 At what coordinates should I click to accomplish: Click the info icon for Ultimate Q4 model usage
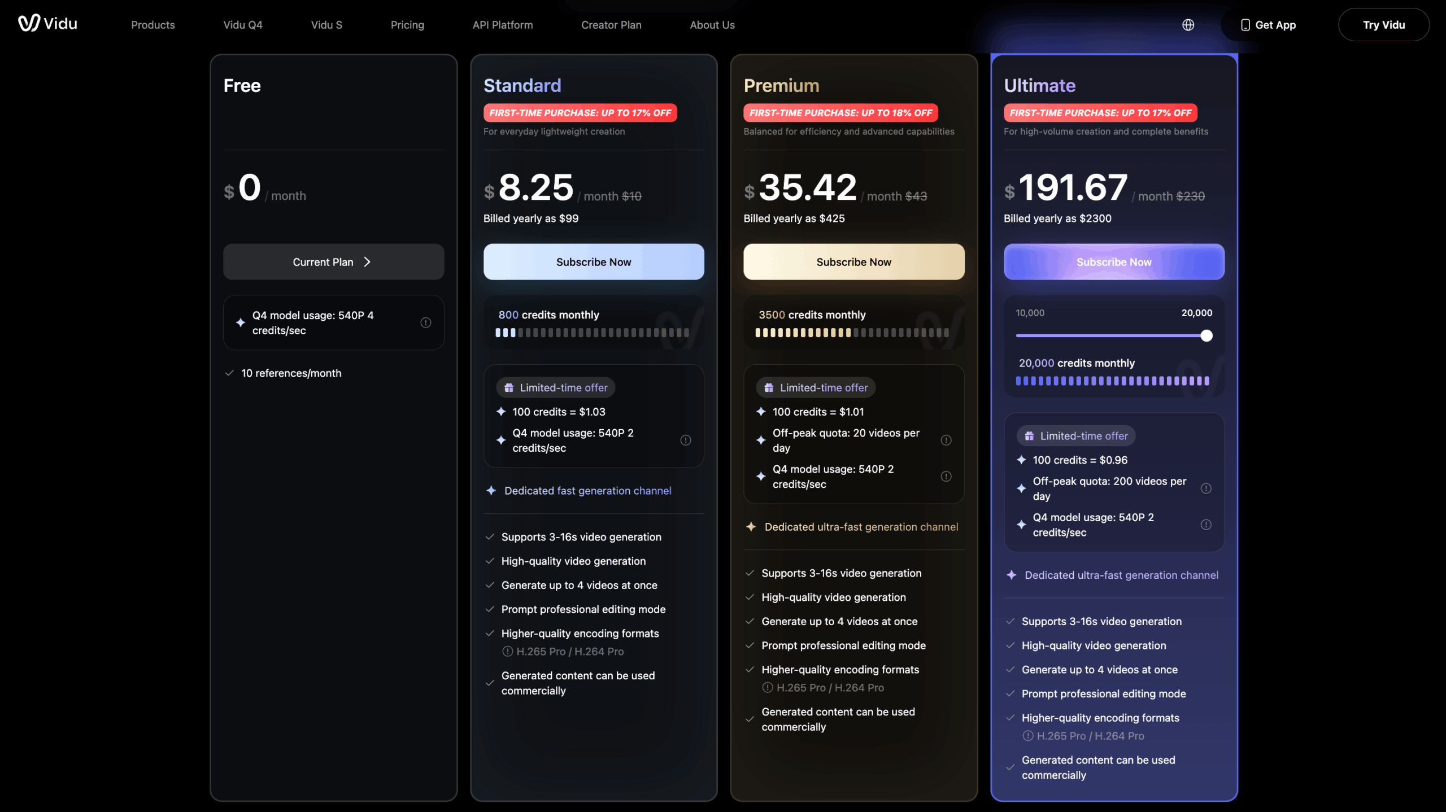click(x=1206, y=525)
